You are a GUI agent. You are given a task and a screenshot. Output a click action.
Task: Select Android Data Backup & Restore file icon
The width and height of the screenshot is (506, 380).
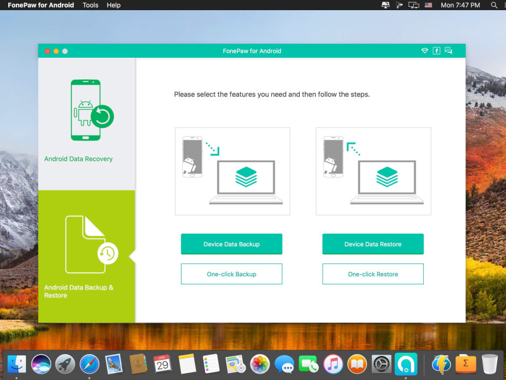pyautogui.click(x=92, y=244)
